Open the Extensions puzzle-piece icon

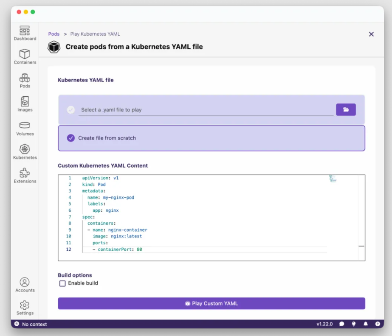(25, 175)
